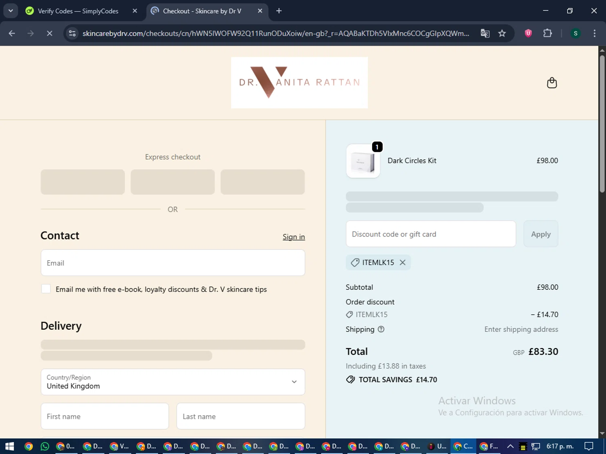Click the Translate page icon in address bar
Image resolution: width=606 pixels, height=454 pixels.
(x=485, y=33)
